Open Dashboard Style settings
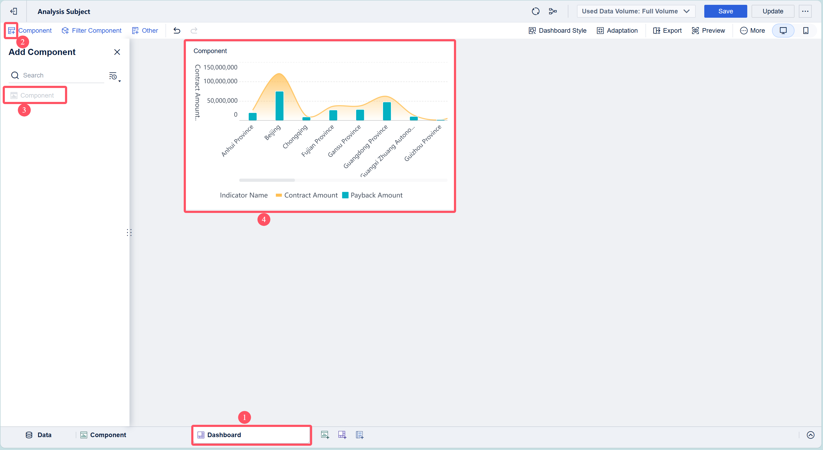Image resolution: width=823 pixels, height=450 pixels. [x=558, y=31]
